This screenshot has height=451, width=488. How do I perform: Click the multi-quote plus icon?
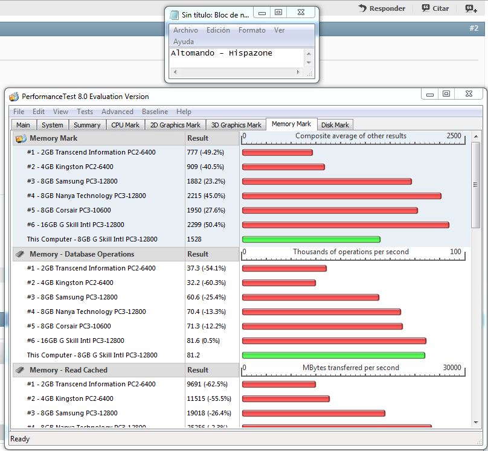[x=470, y=8]
